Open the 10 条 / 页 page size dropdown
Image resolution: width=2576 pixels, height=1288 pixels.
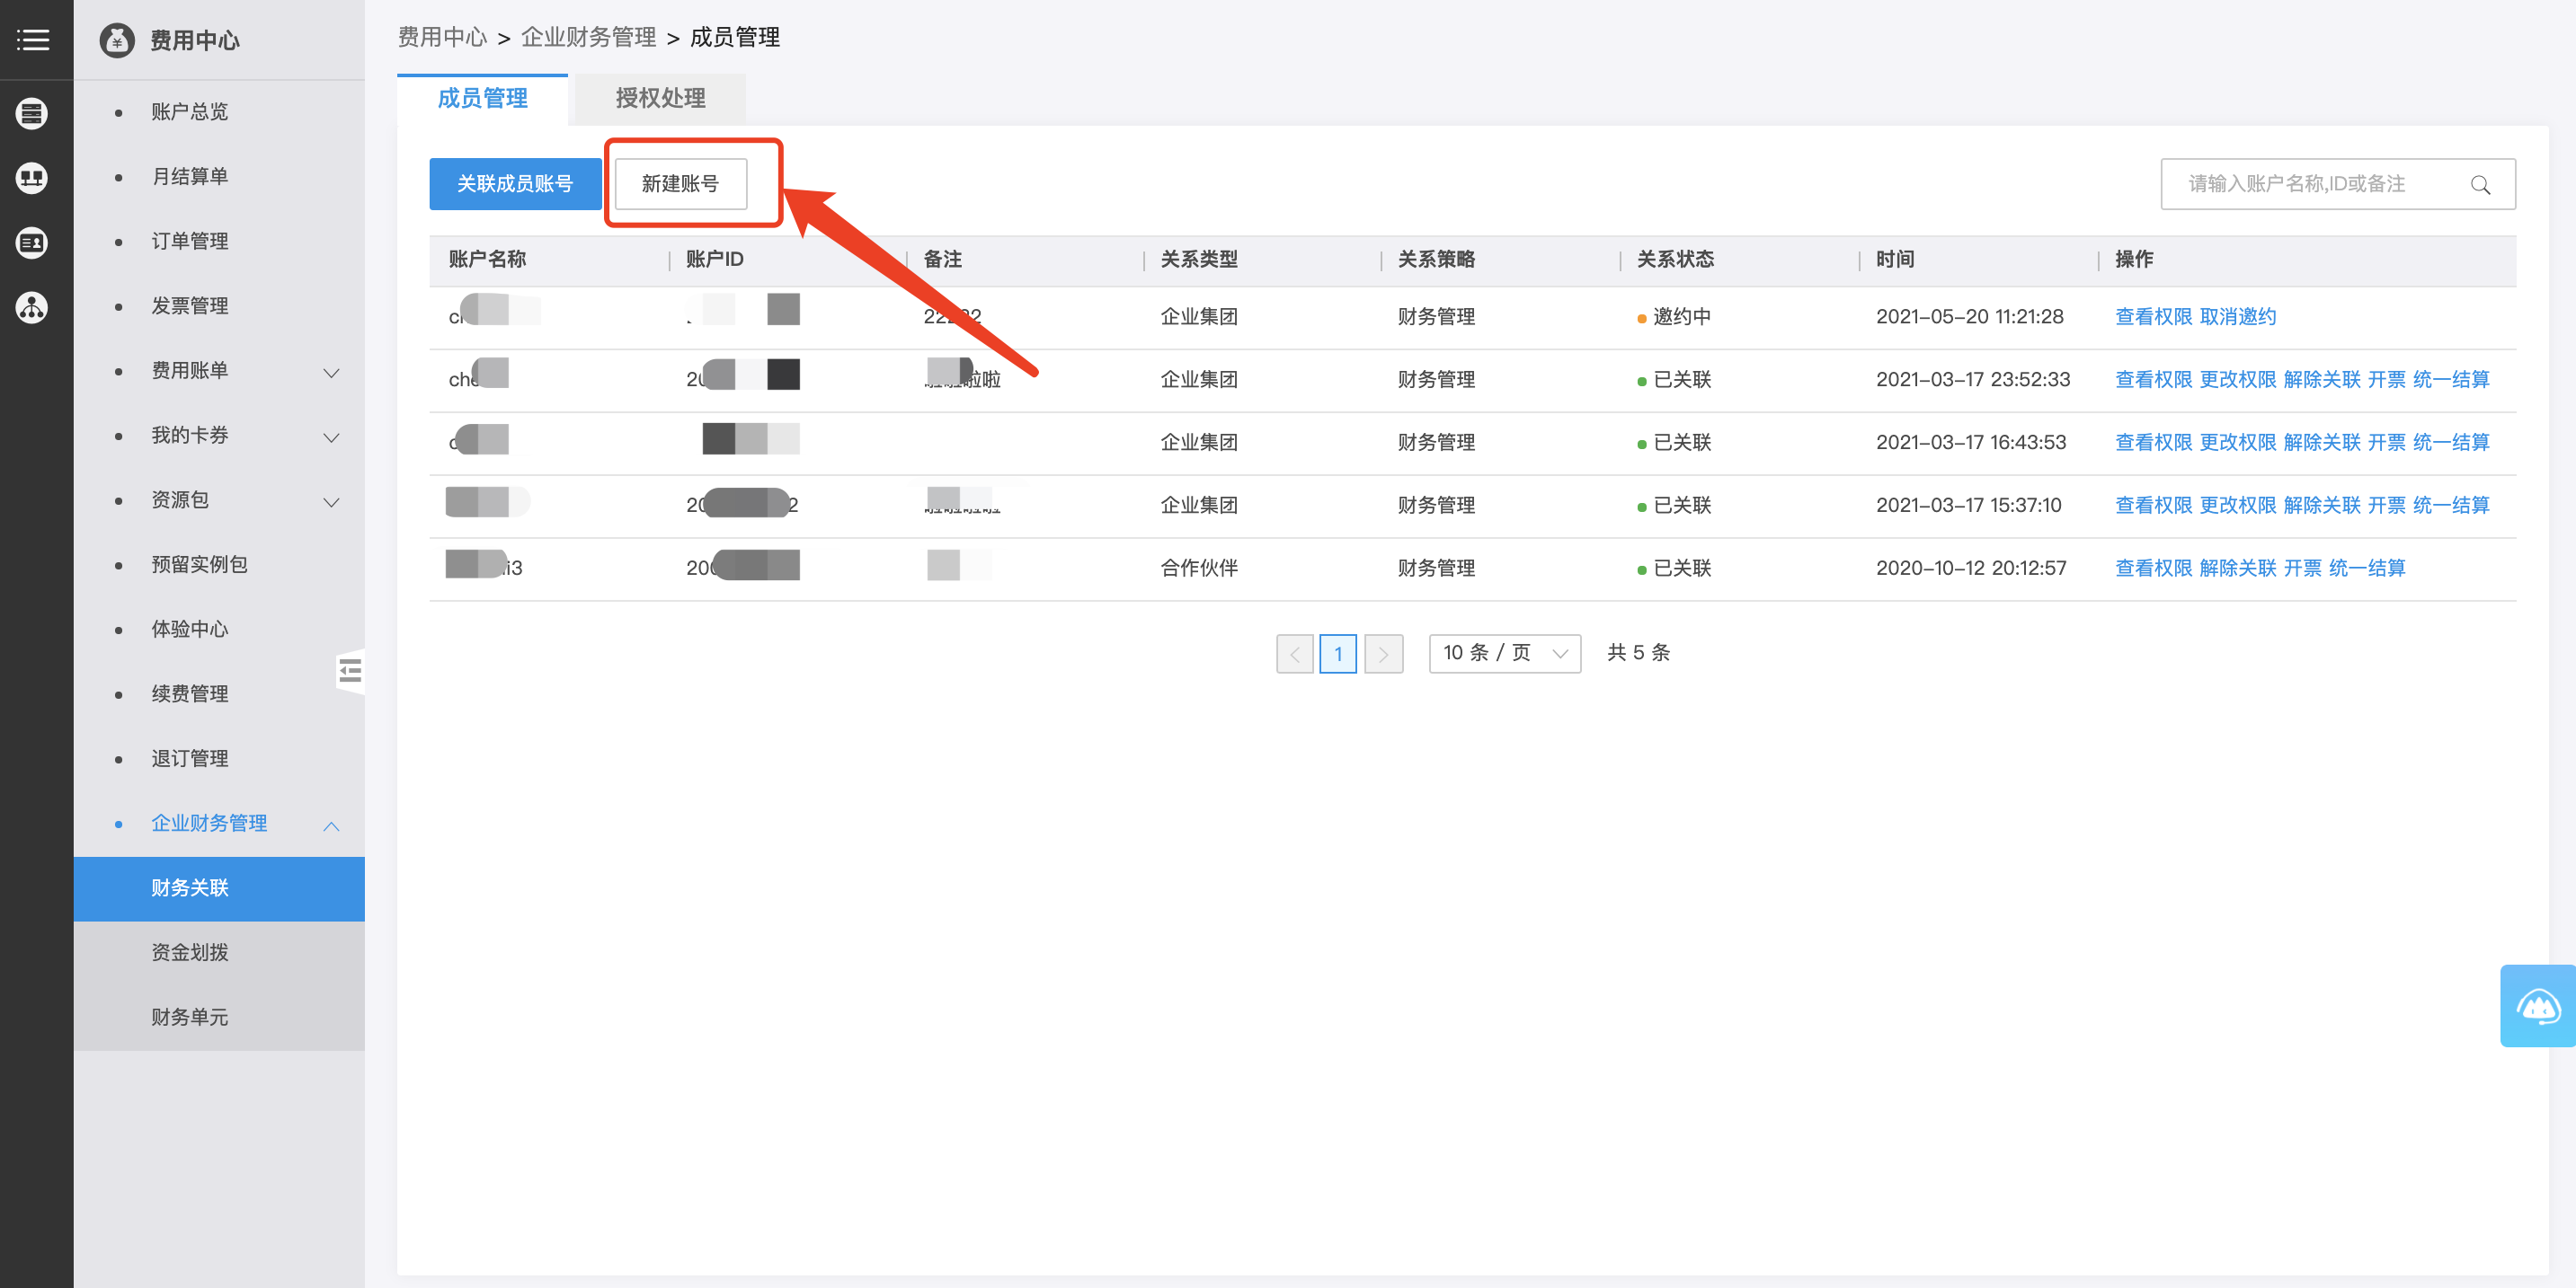[x=1504, y=654]
